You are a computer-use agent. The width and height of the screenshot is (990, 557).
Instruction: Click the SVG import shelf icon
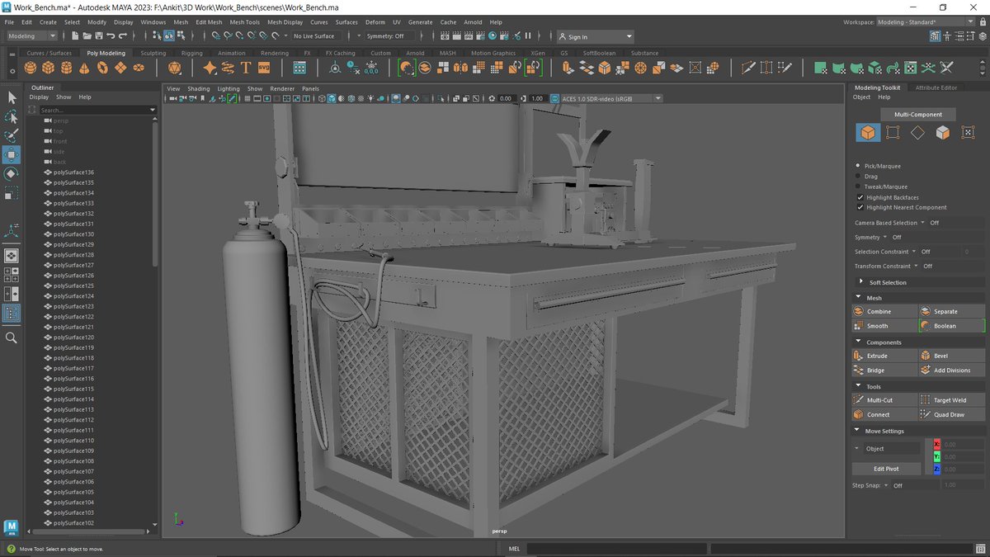tap(264, 68)
